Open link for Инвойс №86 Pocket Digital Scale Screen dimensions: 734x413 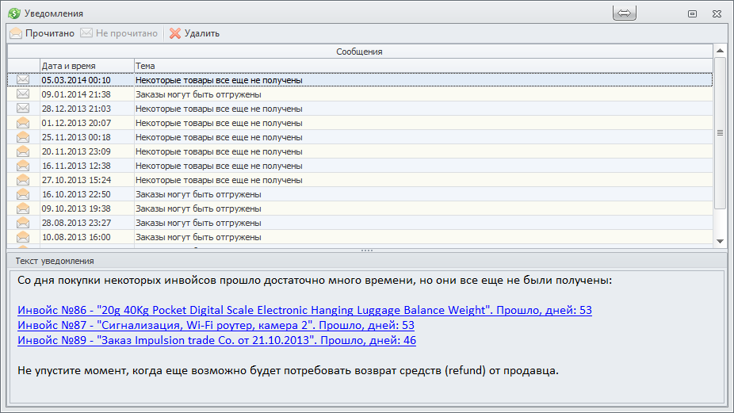tap(304, 310)
